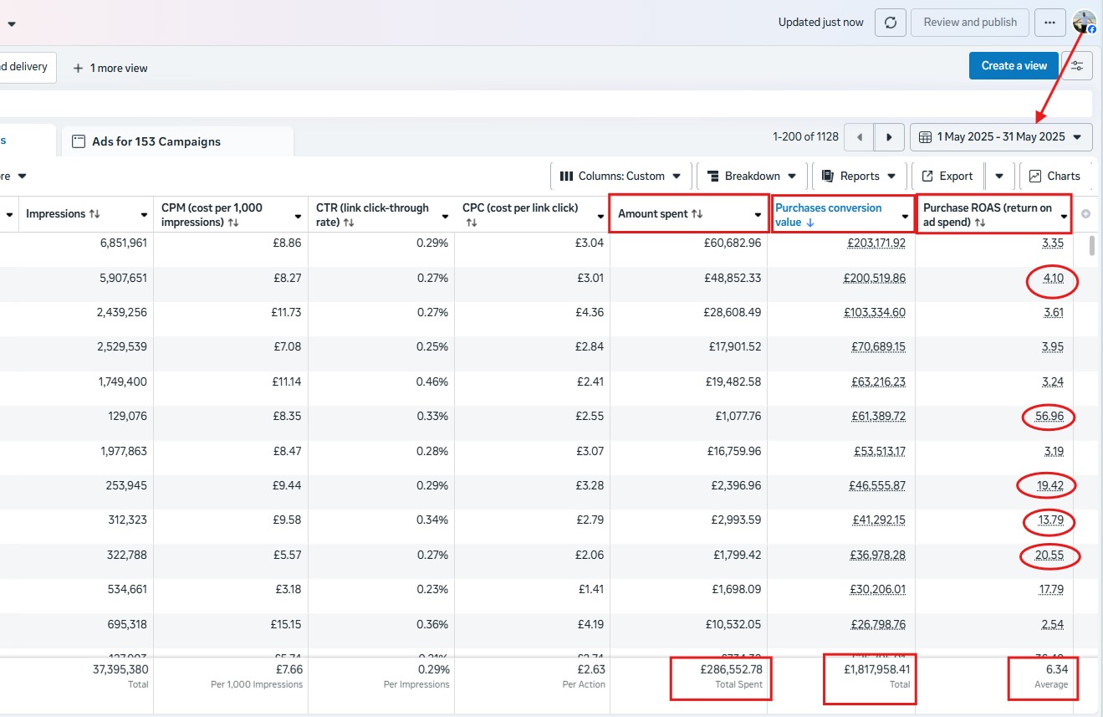Click the empty search filter bar
1103x717 pixels.
pos(546,104)
